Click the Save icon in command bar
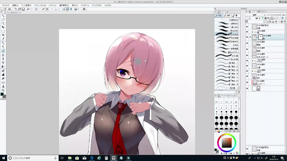The image size is (287, 161). pos(23,9)
